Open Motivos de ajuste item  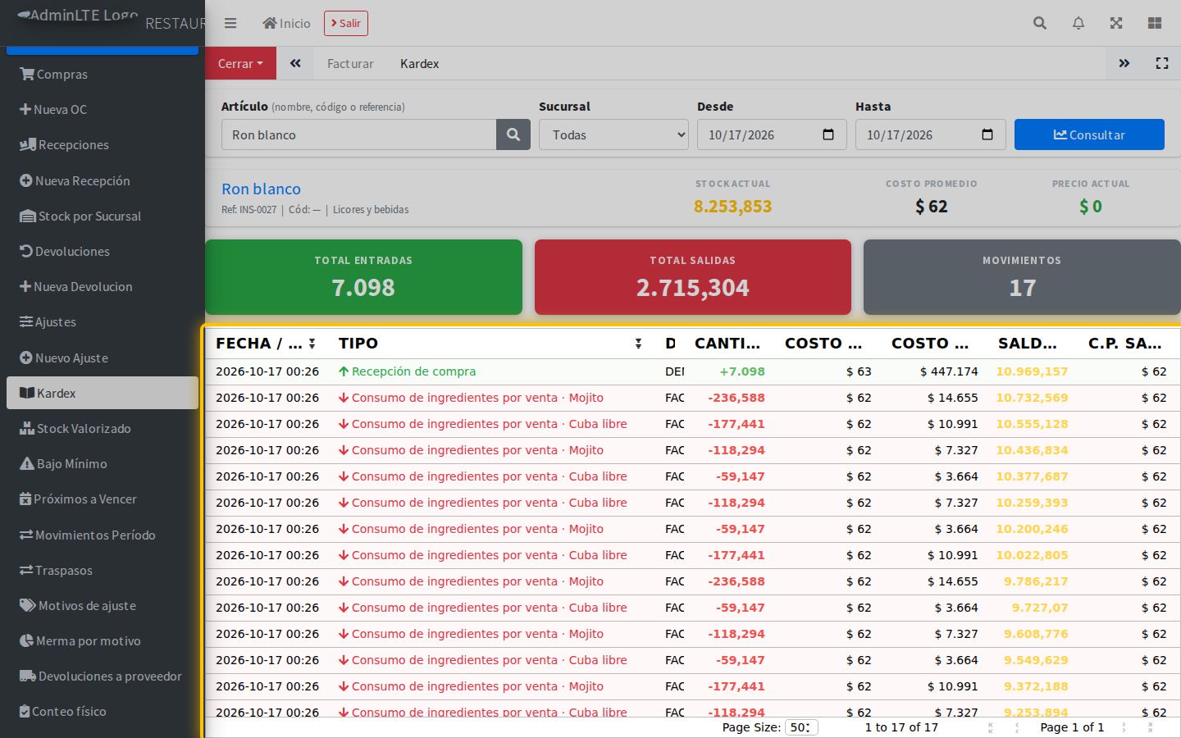click(x=103, y=605)
